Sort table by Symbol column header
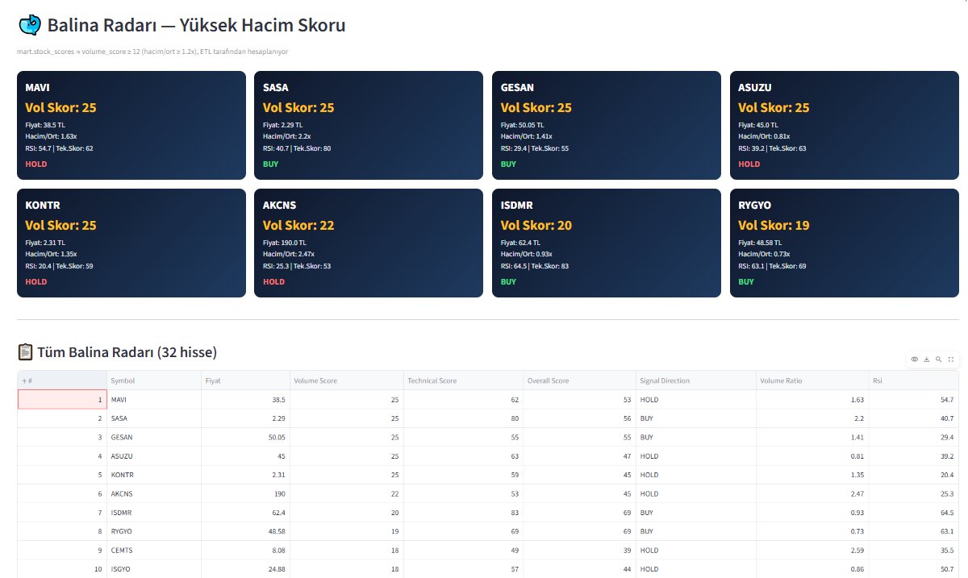 154,380
